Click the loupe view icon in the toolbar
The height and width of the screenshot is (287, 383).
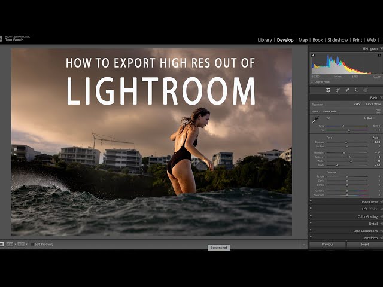tap(2, 244)
